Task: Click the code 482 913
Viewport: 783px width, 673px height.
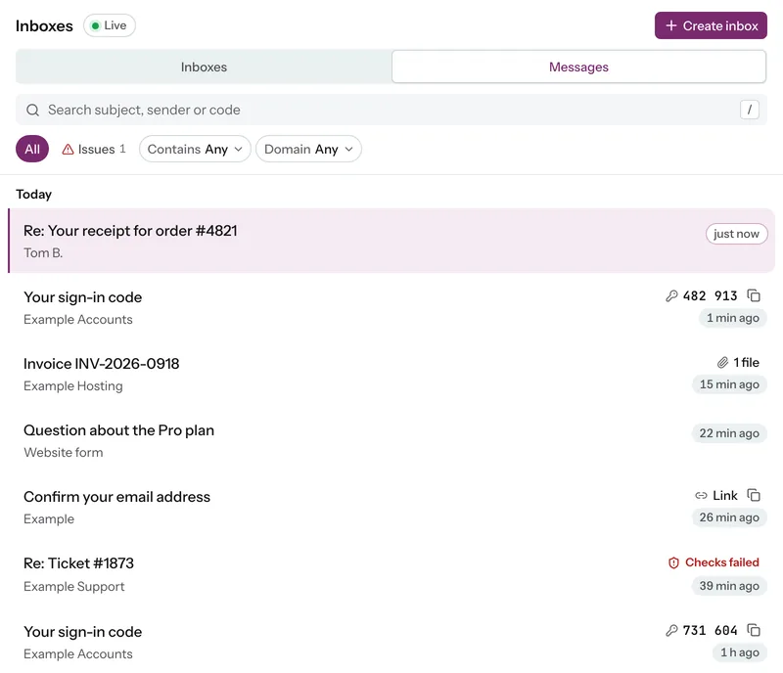Action: coord(710,296)
